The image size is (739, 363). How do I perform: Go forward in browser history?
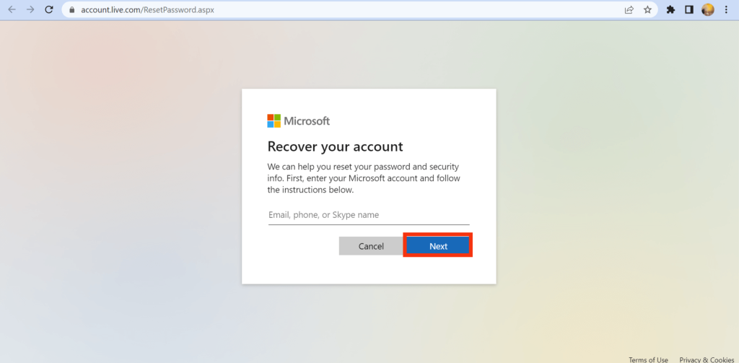(30, 9)
